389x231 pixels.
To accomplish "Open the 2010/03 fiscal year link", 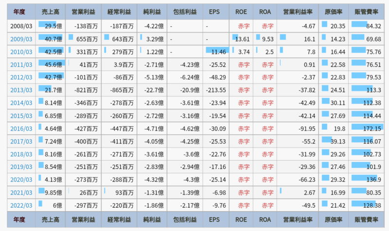I will coord(21,52).
